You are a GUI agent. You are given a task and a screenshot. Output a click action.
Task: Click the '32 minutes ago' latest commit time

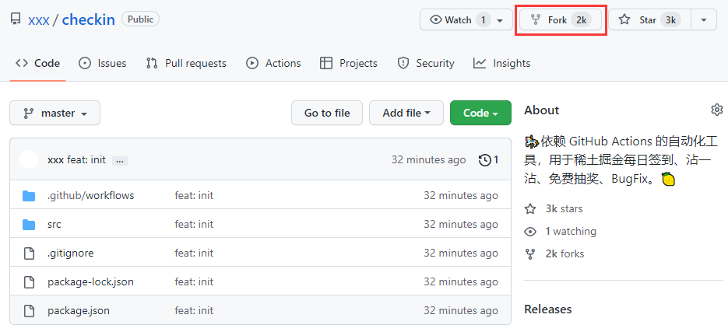428,160
